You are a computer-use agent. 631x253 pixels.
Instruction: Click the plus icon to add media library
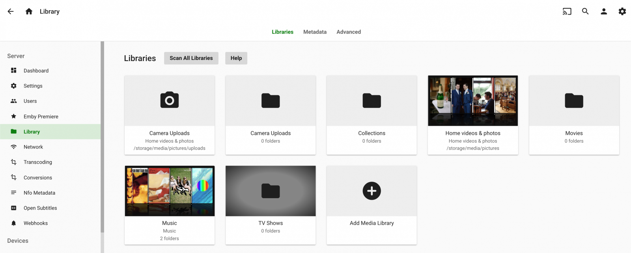click(x=372, y=191)
